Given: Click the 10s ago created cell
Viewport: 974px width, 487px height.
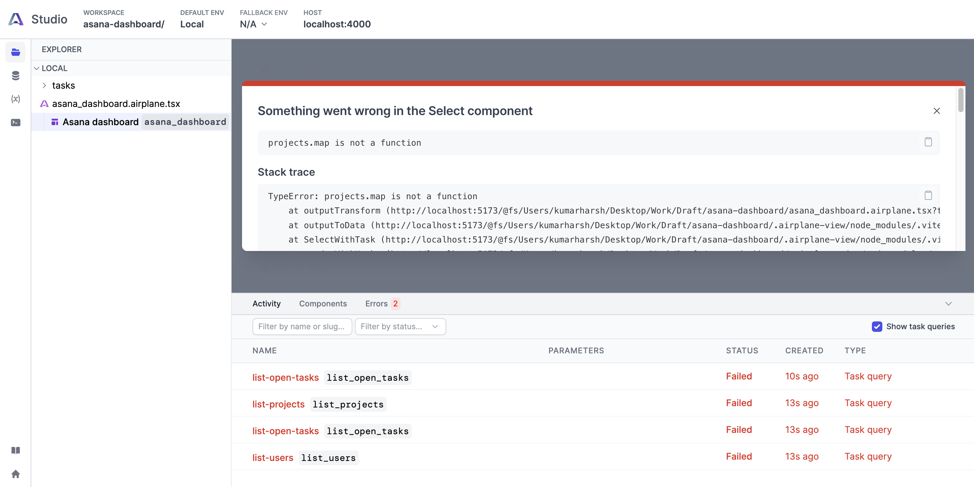Looking at the screenshot, I should click(801, 376).
